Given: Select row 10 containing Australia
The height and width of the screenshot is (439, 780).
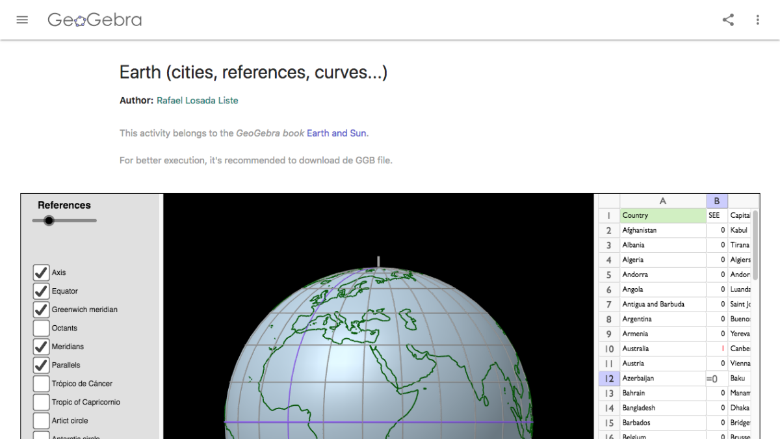Looking at the screenshot, I should [608, 348].
